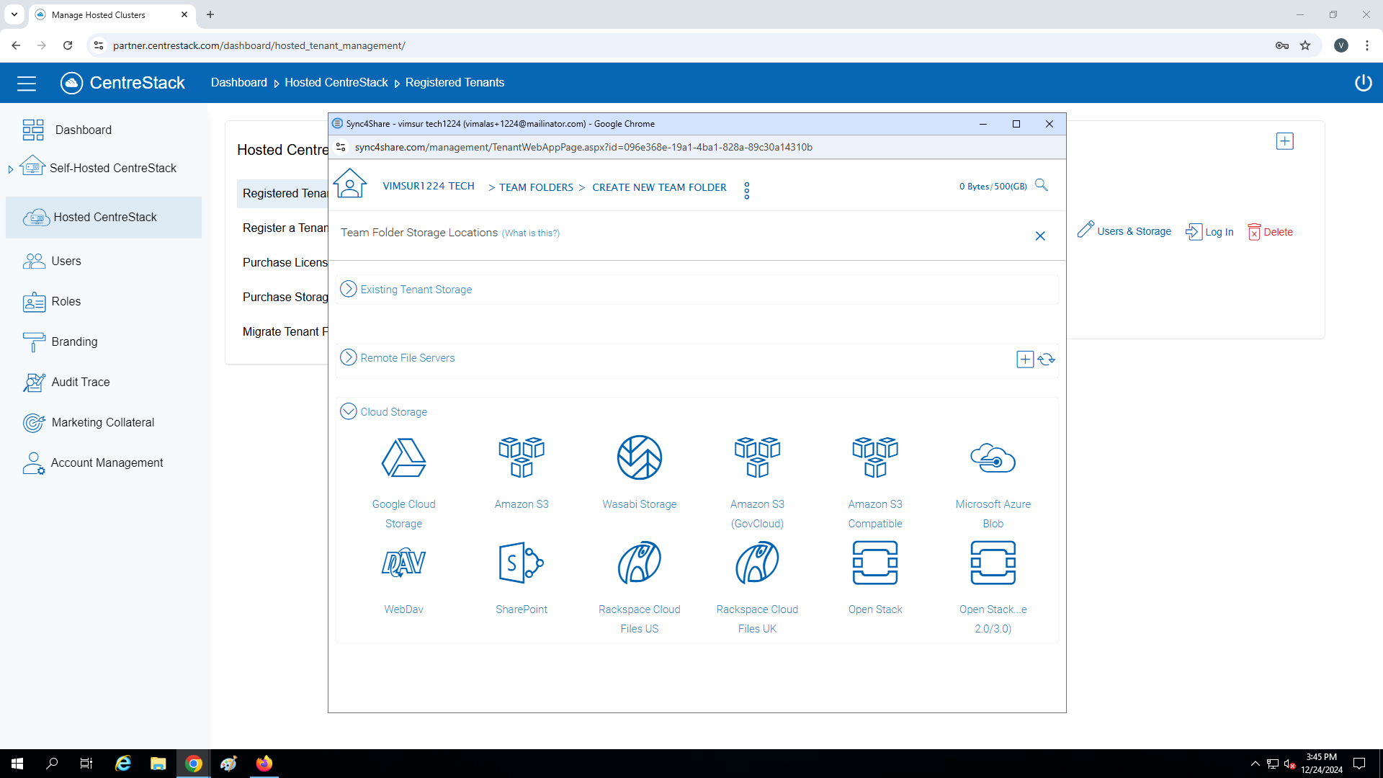Select Registered Tenants tab

283,193
